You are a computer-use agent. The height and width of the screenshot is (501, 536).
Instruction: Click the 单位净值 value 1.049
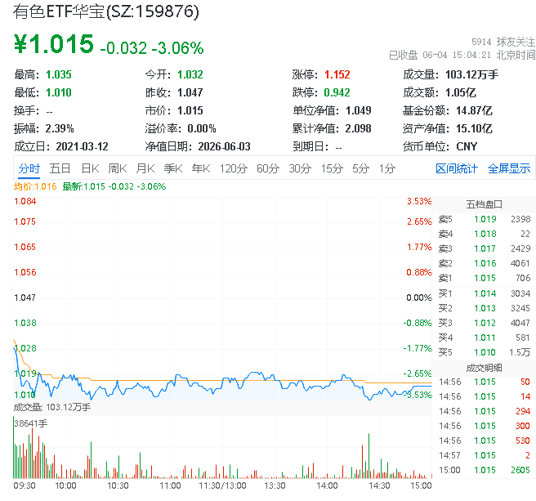pos(358,111)
